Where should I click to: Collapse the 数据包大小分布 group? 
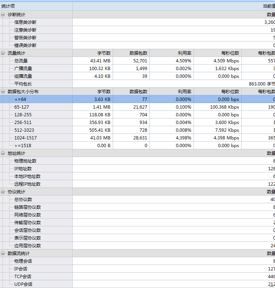tap(3, 91)
